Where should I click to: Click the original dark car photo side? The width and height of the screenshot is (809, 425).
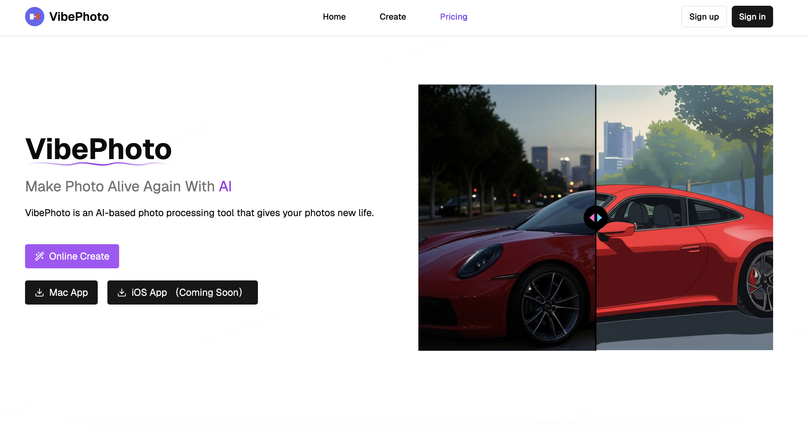[506, 251]
